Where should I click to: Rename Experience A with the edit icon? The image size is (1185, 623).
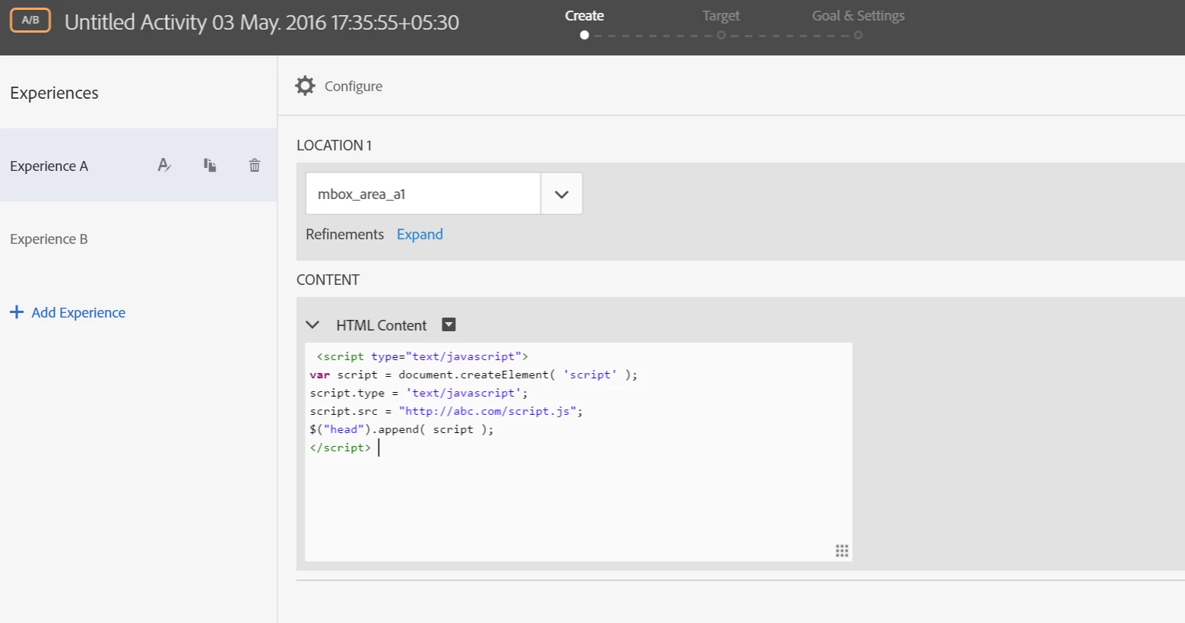coord(164,165)
